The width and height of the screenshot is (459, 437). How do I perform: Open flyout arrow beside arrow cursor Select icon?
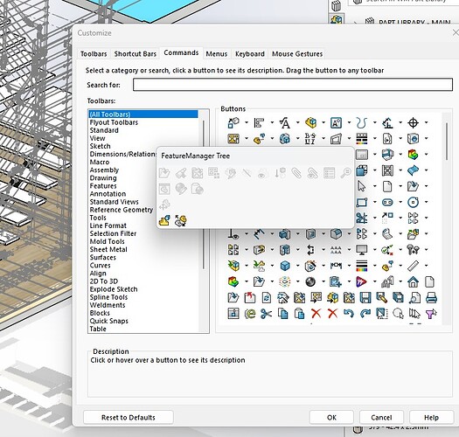[375, 186]
